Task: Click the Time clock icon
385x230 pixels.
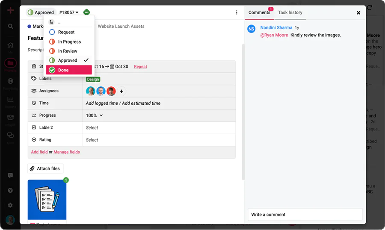Action: tap(34, 103)
